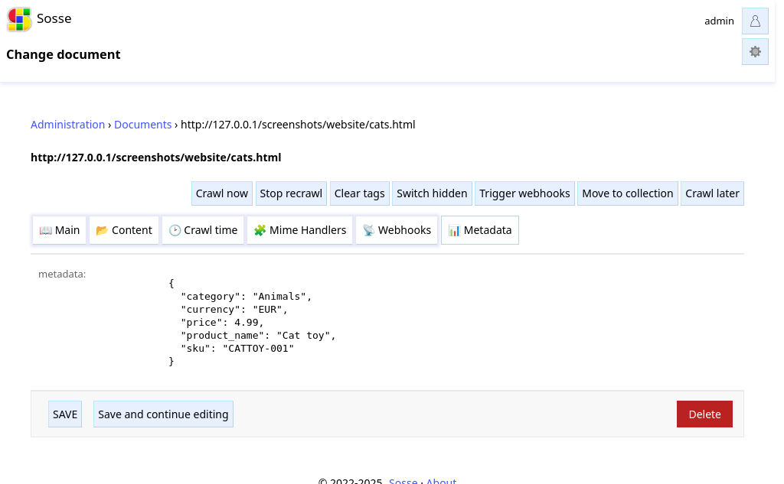The height and width of the screenshot is (484, 784).
Task: Click the bar chart icon on Metadata
Action: coord(454,230)
